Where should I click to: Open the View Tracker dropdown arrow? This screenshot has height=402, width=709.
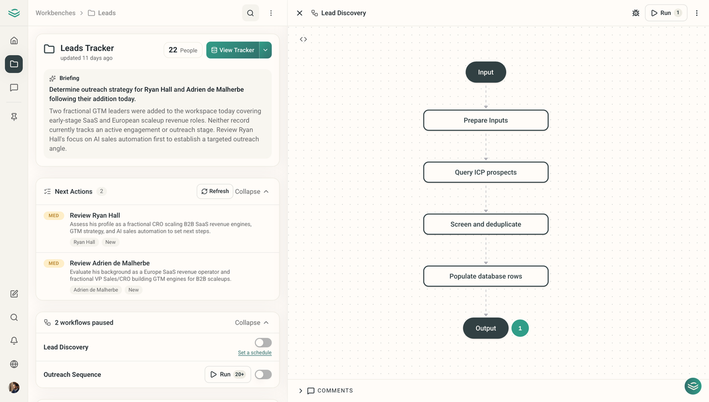(265, 50)
